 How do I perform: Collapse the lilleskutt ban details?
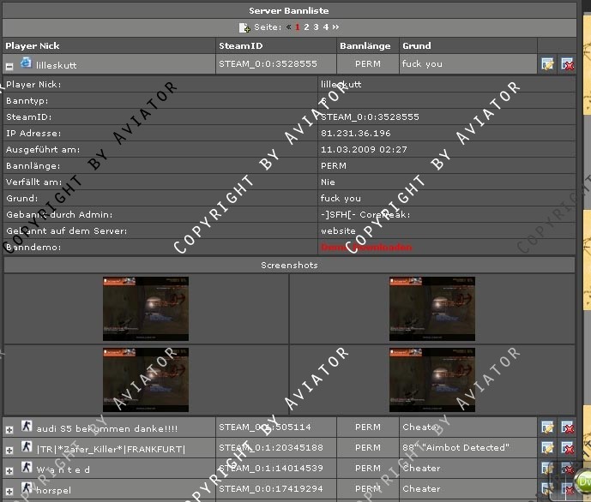9,65
